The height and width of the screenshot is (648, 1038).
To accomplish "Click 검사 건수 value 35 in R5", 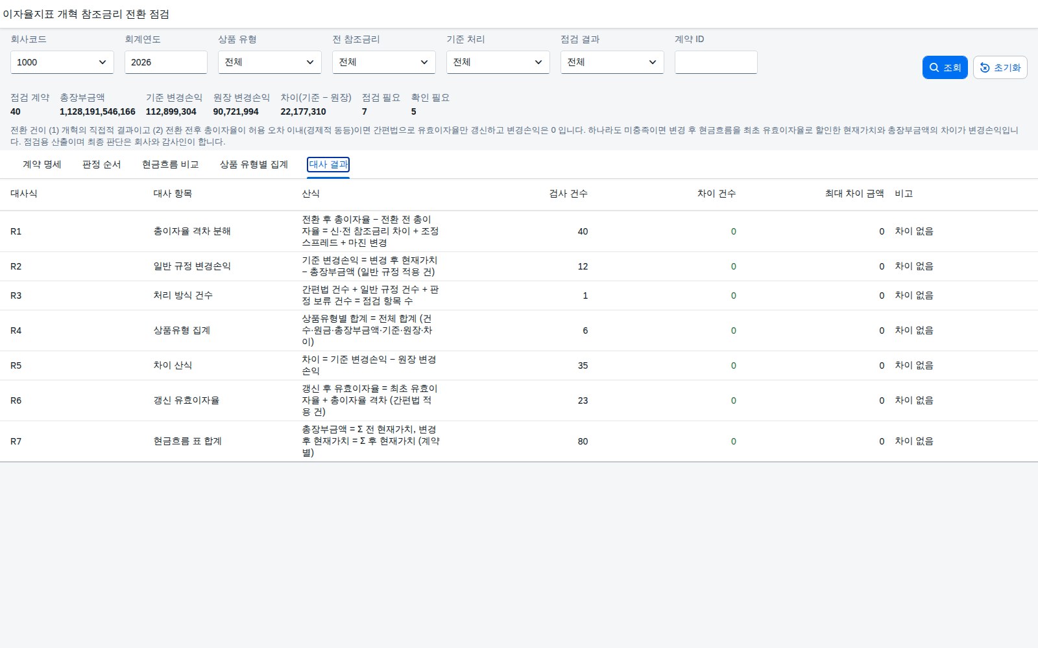I will click(583, 365).
